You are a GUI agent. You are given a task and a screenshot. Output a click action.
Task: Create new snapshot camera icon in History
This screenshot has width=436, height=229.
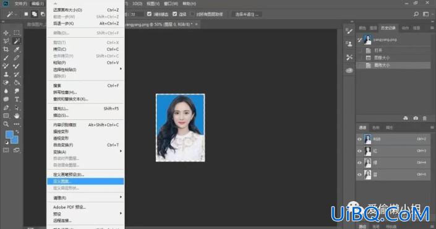click(416, 118)
